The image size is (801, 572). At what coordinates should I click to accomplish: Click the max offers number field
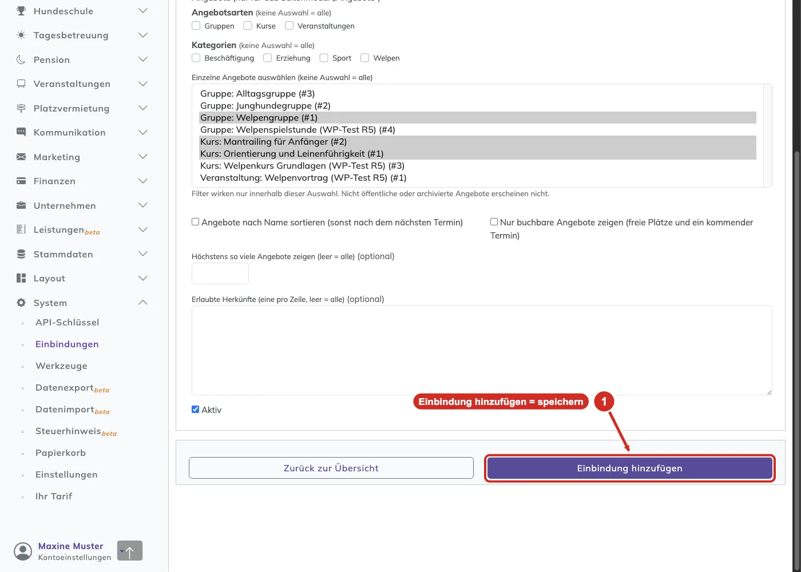pyautogui.click(x=220, y=273)
